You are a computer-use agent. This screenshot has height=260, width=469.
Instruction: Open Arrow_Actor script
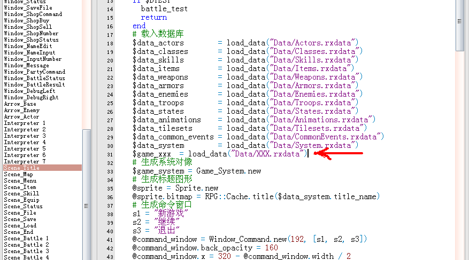pyautogui.click(x=21, y=117)
